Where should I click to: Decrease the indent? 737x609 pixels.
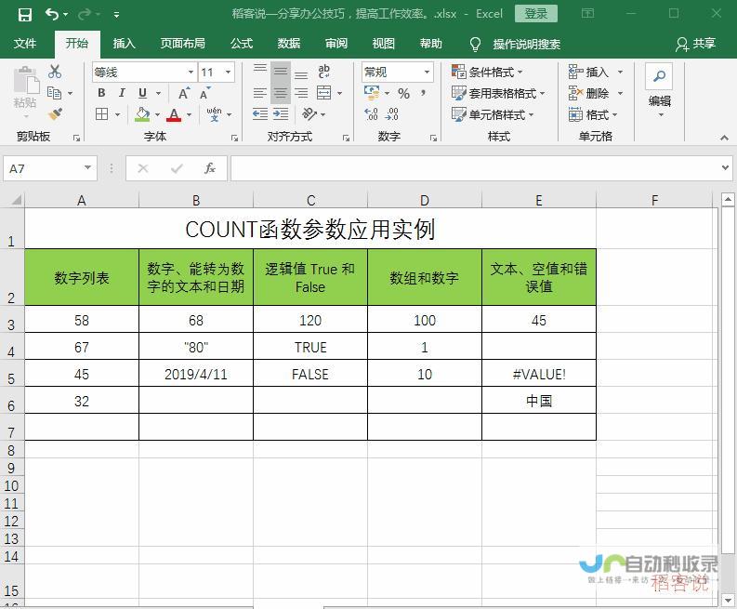pos(260,113)
